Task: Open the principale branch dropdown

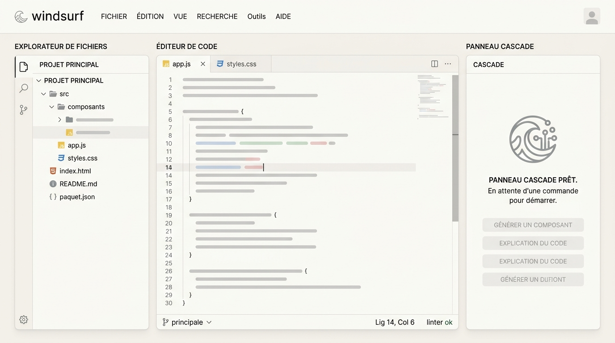Action: 187,322
